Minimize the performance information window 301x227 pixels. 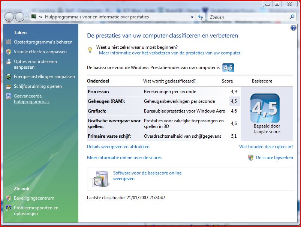pos(268,4)
